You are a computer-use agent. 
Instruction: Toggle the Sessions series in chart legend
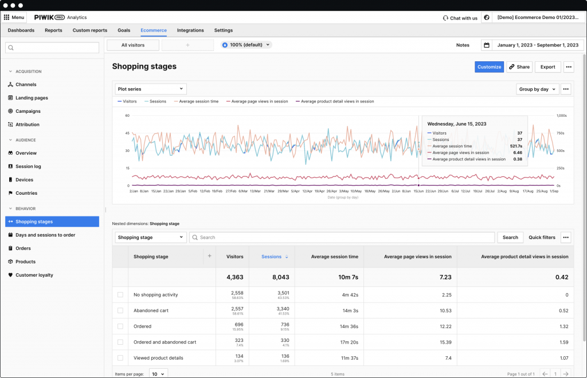(155, 101)
